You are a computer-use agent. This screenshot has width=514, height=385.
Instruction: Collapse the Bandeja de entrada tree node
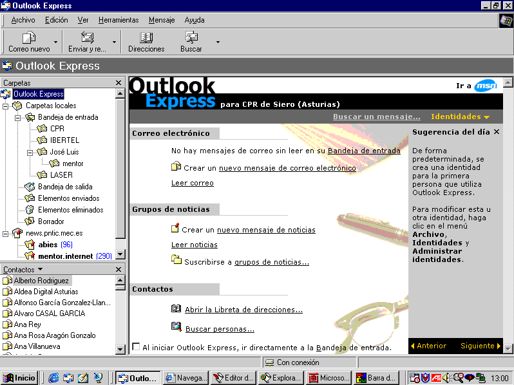click(x=17, y=118)
